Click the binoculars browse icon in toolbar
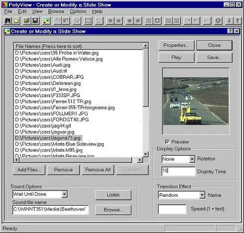 click(x=7, y=21)
